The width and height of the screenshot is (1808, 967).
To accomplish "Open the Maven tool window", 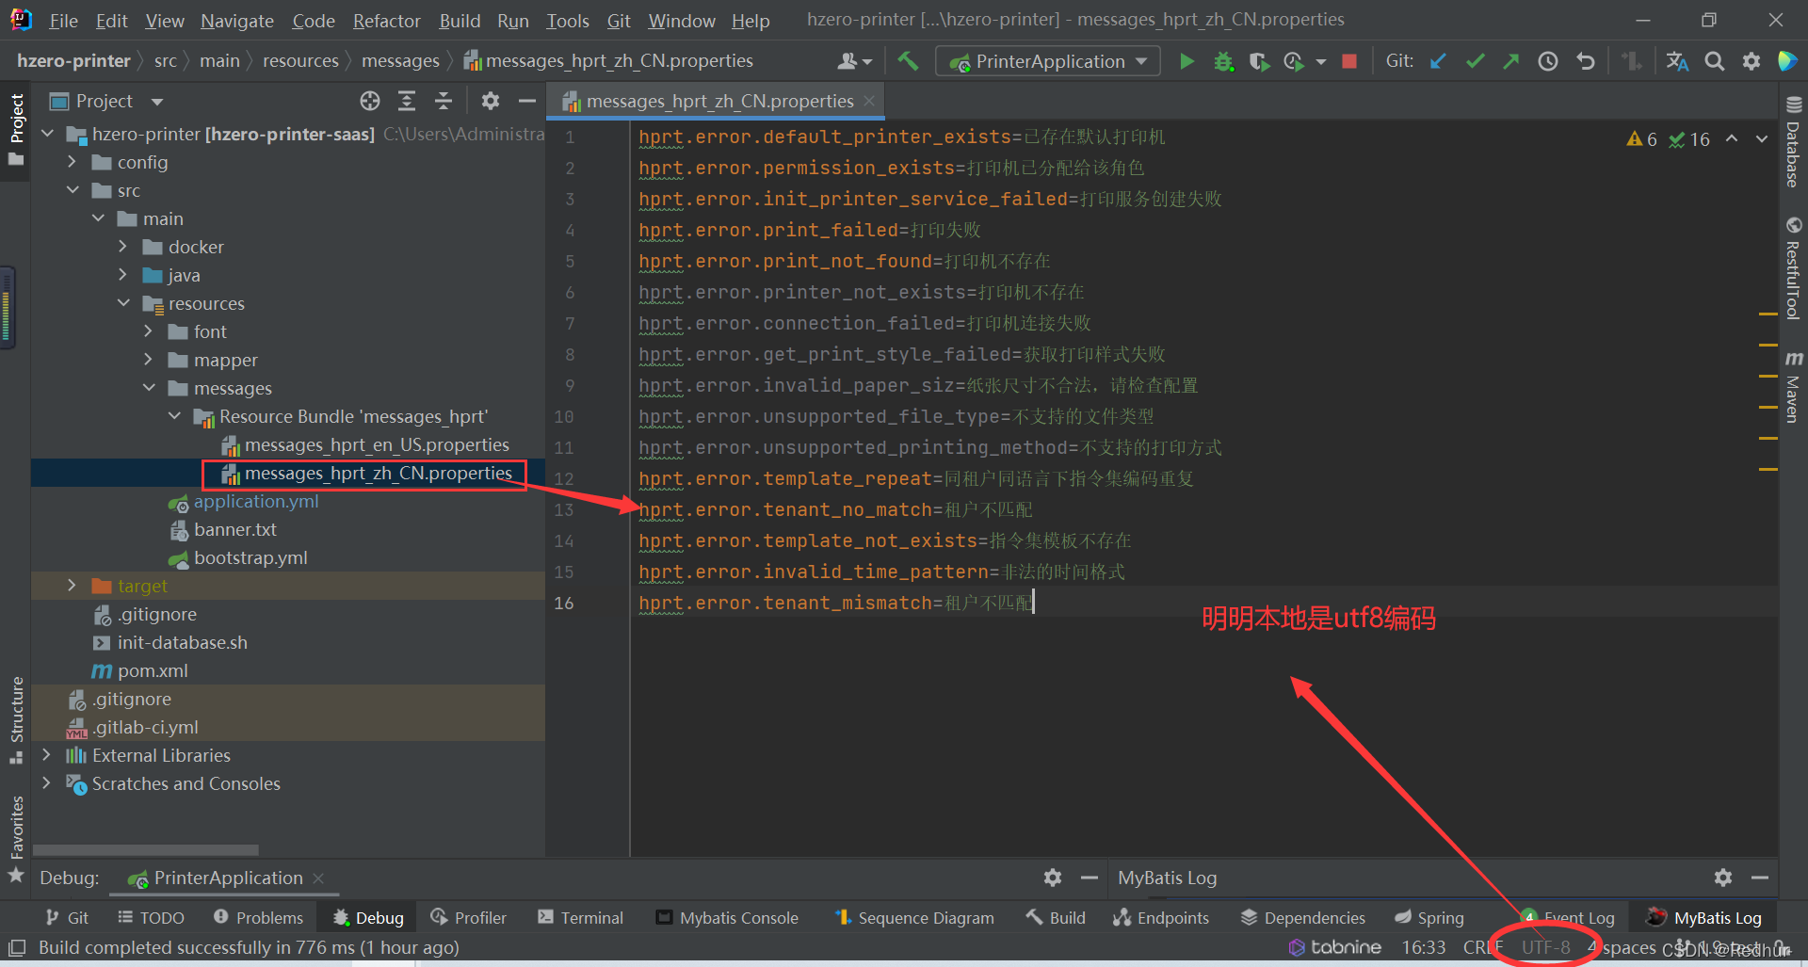I will 1793,386.
